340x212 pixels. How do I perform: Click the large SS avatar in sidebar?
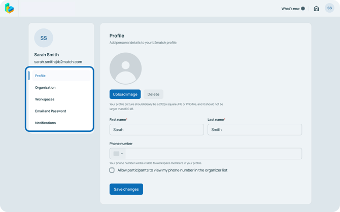pos(44,38)
